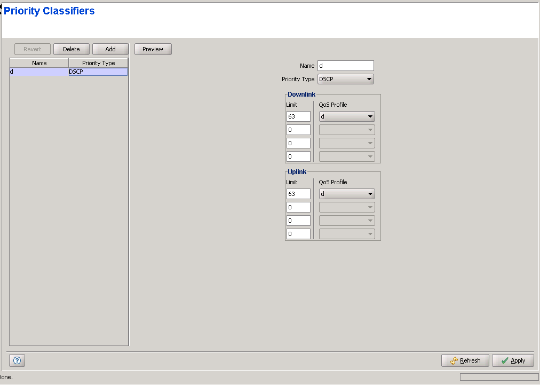
Task: Click the help question mark icon
Action: [17, 360]
